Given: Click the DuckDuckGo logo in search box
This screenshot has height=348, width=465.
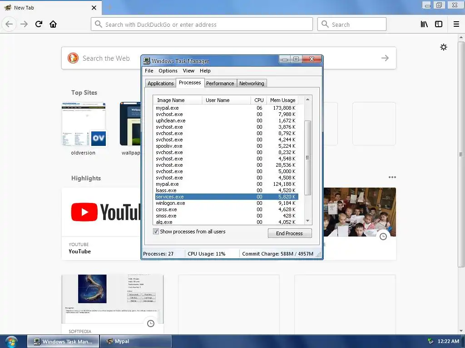Looking at the screenshot, I should point(73,58).
